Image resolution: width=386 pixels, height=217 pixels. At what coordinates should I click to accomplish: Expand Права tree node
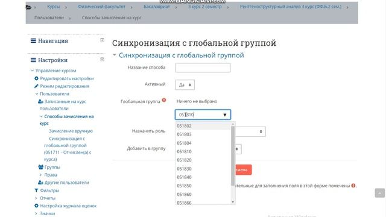pos(40,175)
